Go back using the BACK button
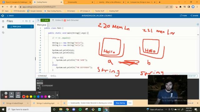This screenshot has width=200, height=112. (x=10, y=16)
